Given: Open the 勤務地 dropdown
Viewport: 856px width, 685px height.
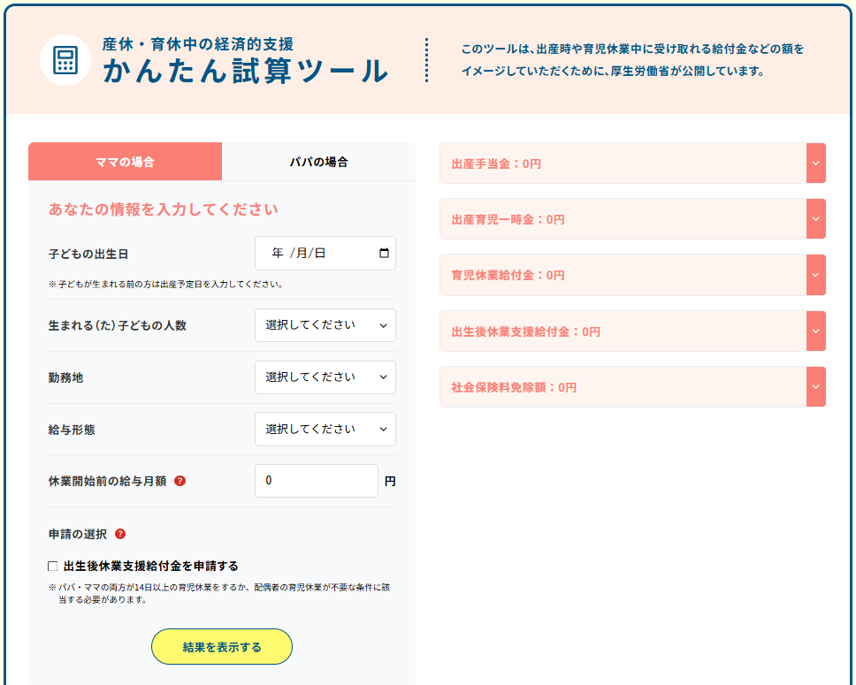Looking at the screenshot, I should (x=325, y=377).
